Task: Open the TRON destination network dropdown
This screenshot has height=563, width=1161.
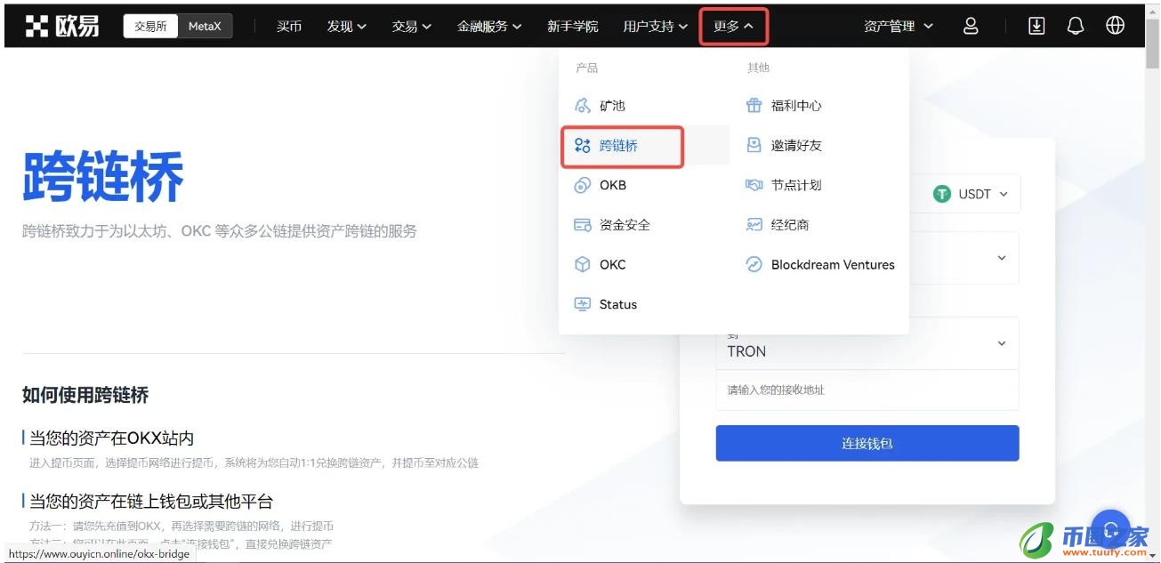Action: 1001,344
